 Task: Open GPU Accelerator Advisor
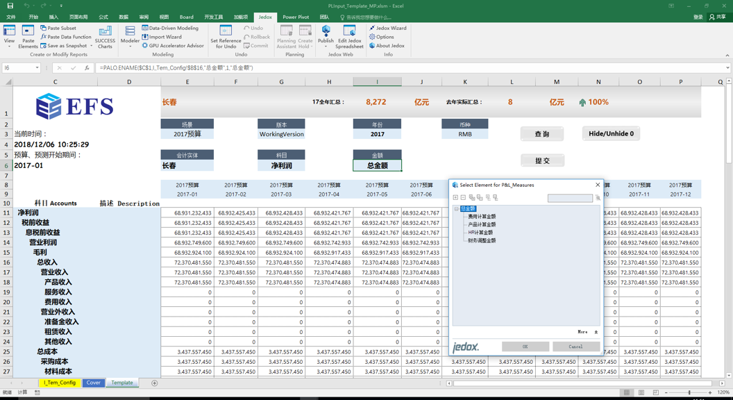click(173, 46)
